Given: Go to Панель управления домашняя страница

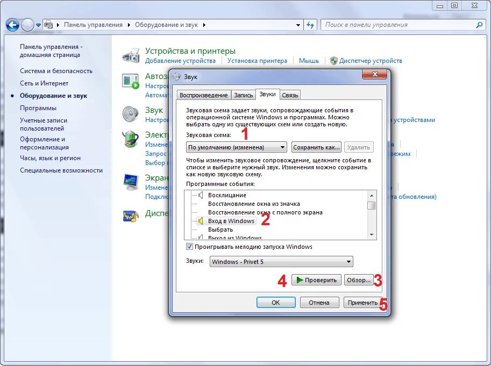Looking at the screenshot, I should point(51,51).
